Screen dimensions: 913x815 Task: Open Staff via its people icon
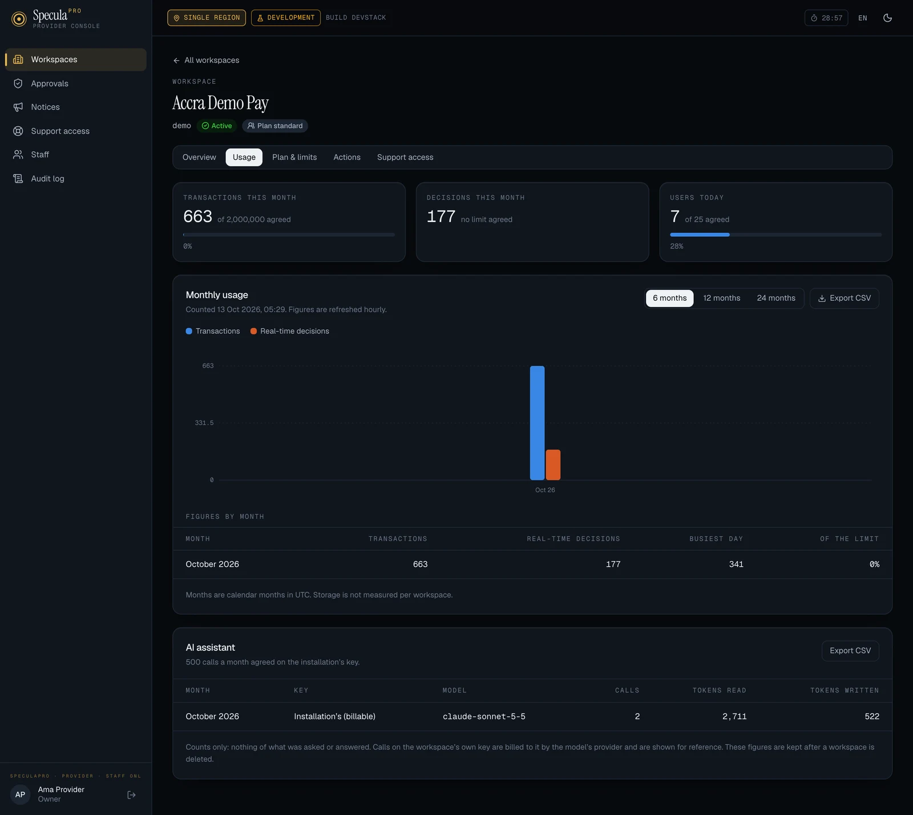tap(18, 155)
